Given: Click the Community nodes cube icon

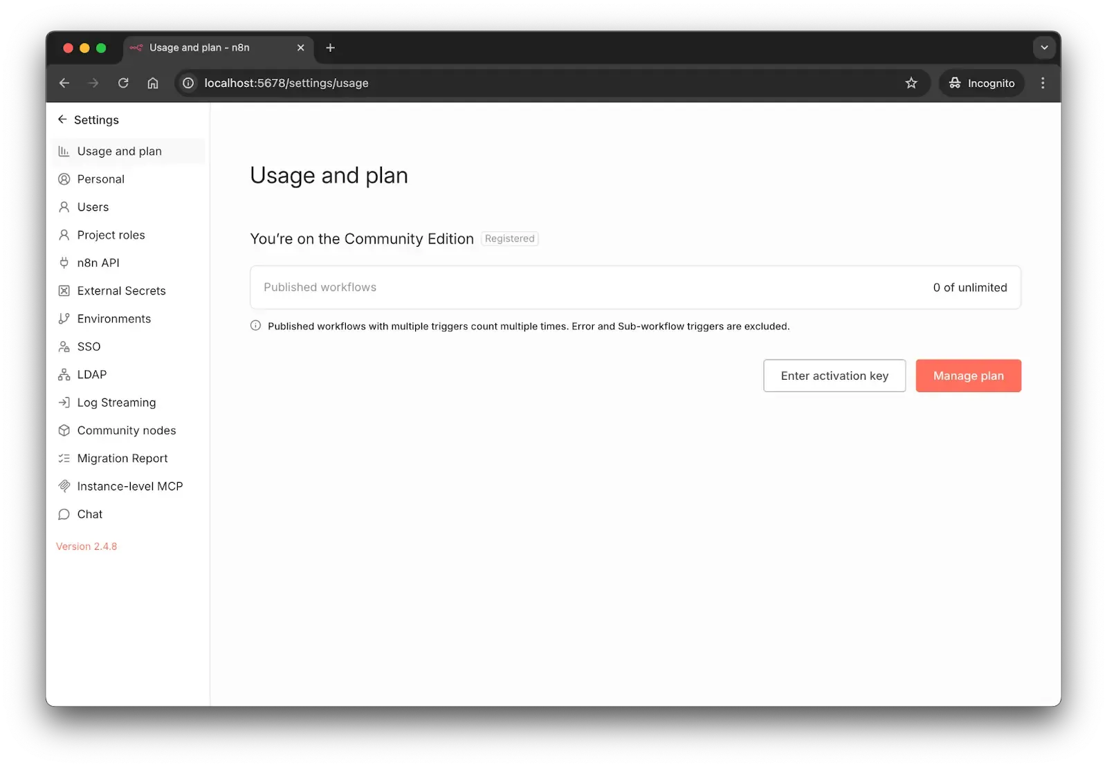Looking at the screenshot, I should tap(64, 430).
